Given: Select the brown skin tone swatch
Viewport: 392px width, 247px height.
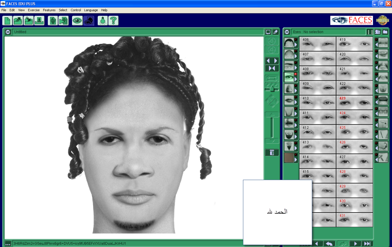Looking at the screenshot, I should [289, 158].
